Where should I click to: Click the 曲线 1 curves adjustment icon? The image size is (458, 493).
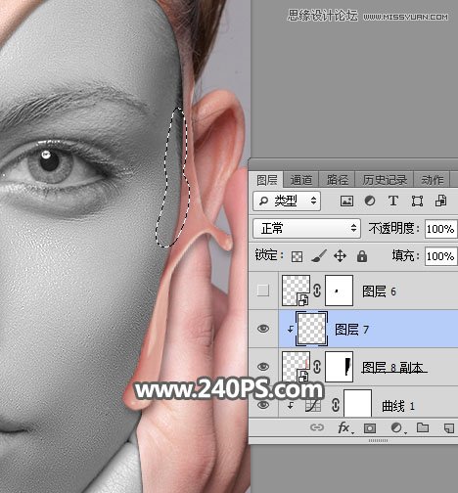click(313, 406)
